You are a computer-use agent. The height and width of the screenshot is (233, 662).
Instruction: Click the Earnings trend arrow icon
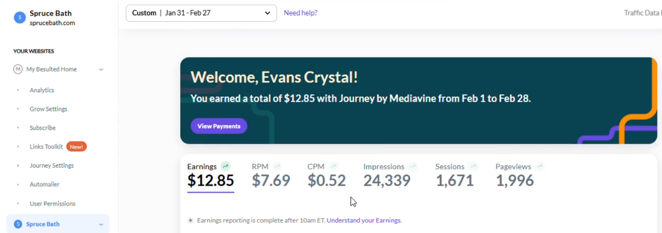225,166
